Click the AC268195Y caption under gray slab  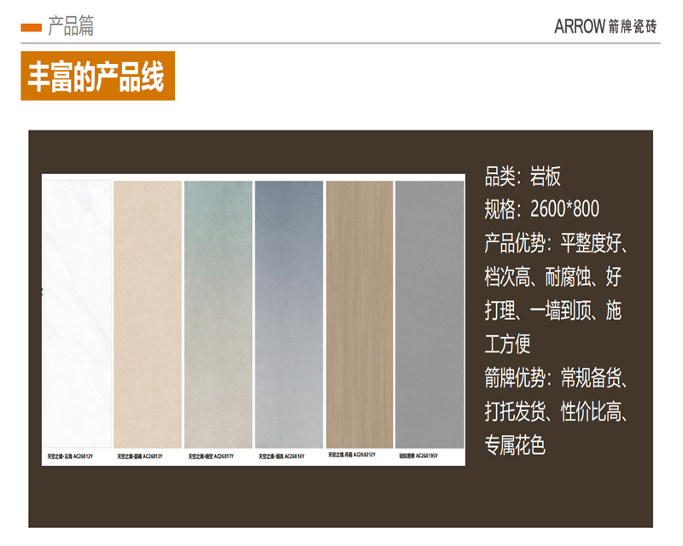pyautogui.click(x=418, y=457)
